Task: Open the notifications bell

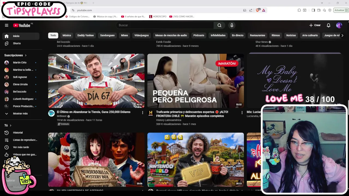Action: (x=329, y=25)
